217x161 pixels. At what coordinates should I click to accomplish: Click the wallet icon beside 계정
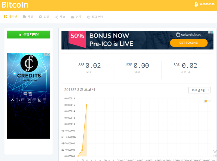pos(24,17)
